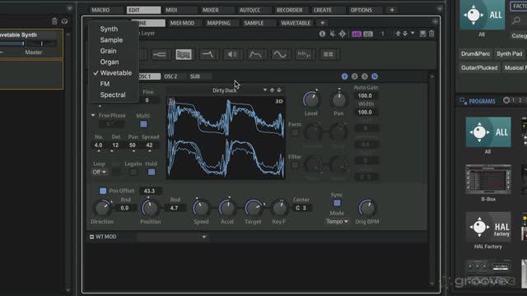
Task: Toggle the Pos Offset checkbox
Action: (x=103, y=191)
